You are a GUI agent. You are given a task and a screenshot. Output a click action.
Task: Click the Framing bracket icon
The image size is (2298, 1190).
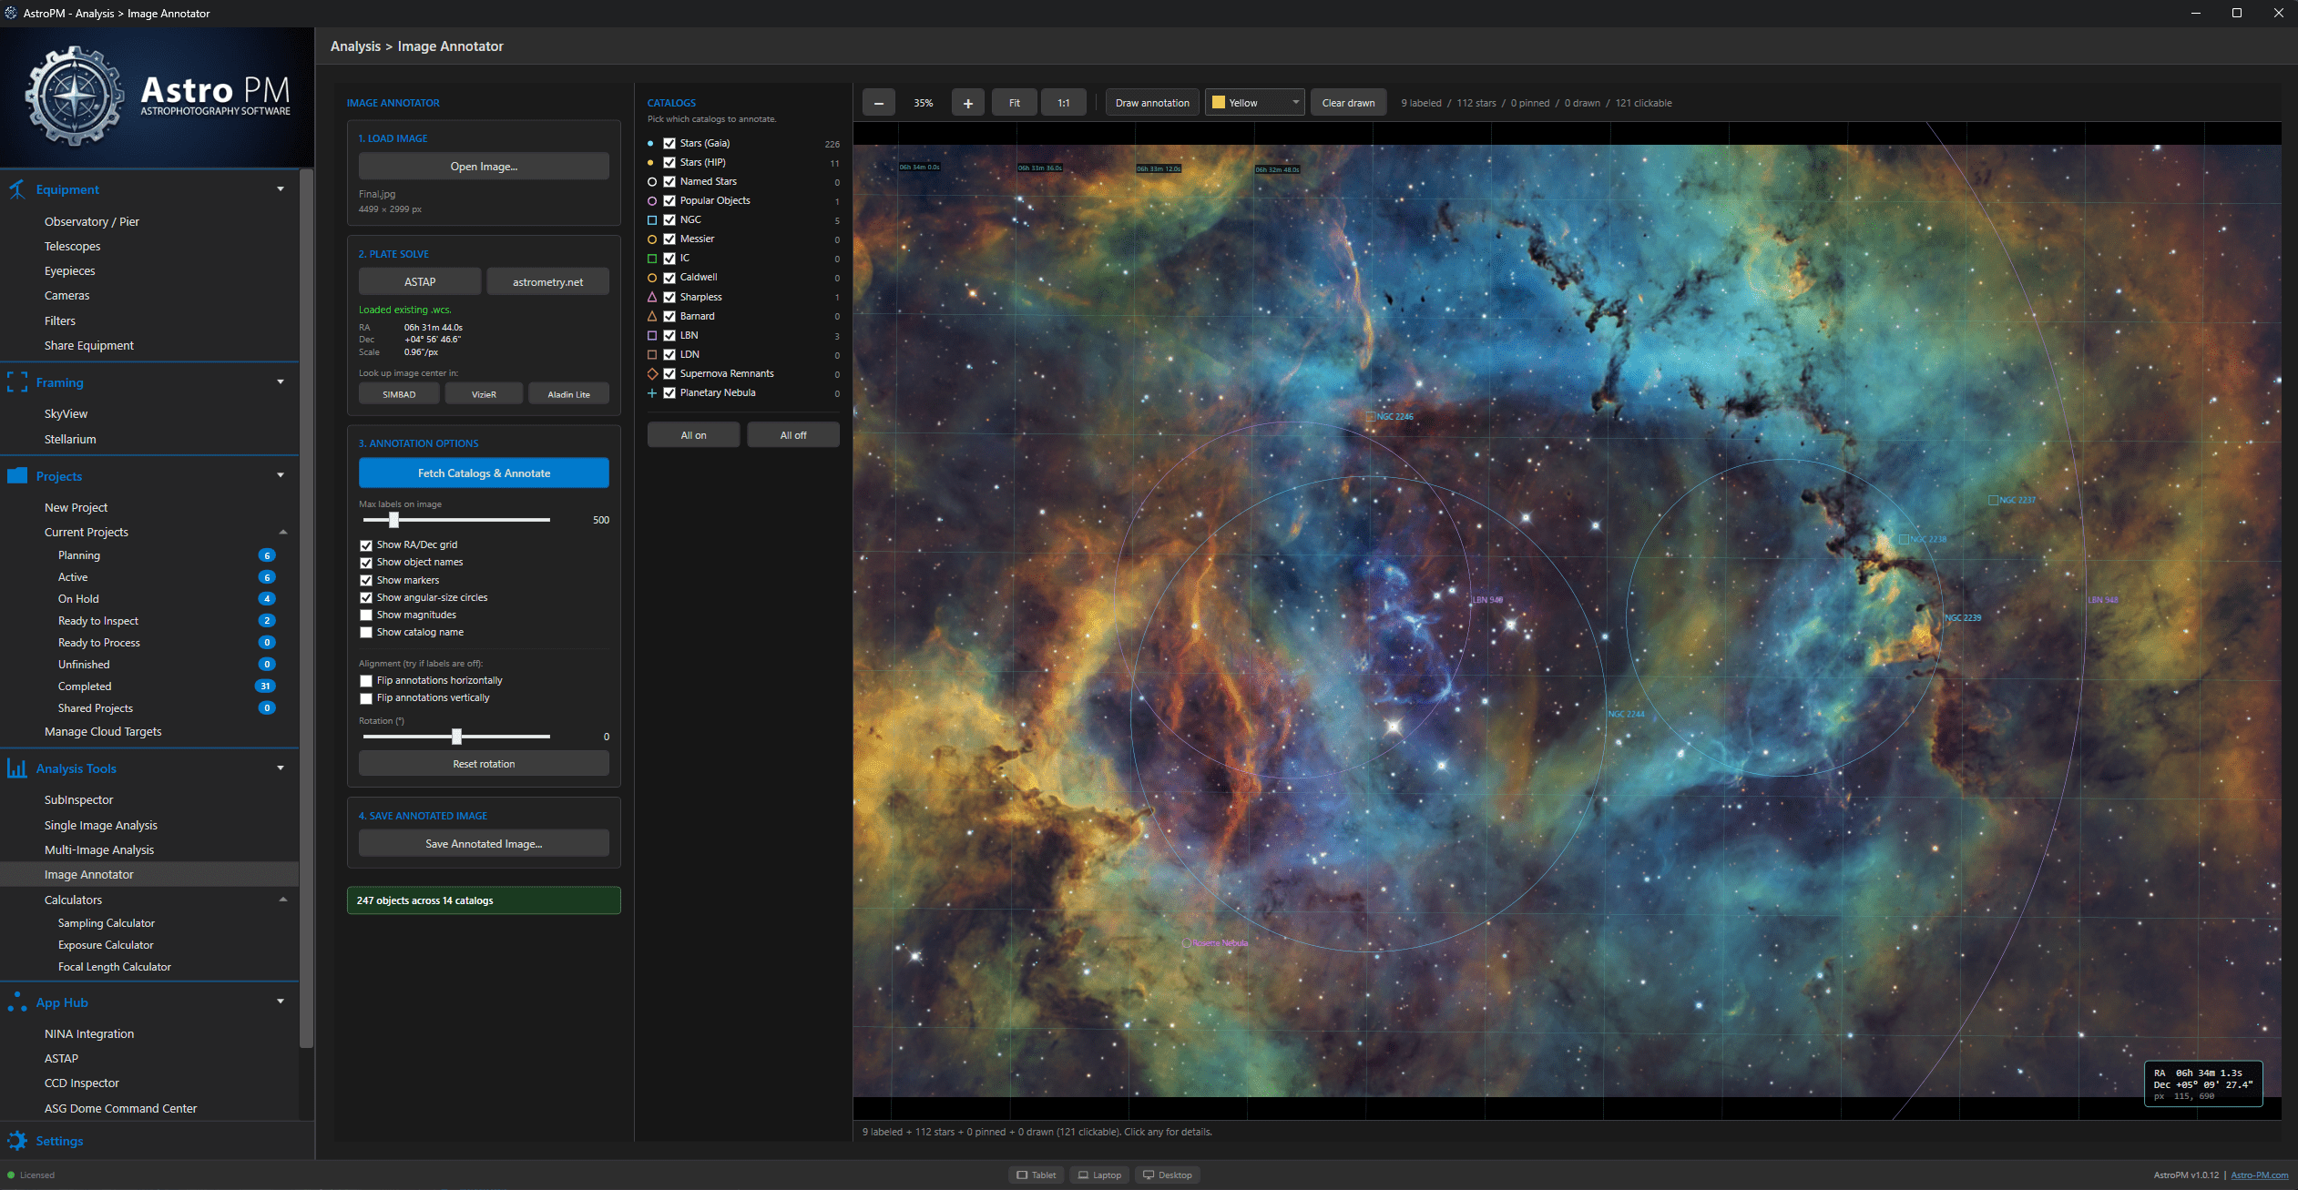tap(17, 382)
